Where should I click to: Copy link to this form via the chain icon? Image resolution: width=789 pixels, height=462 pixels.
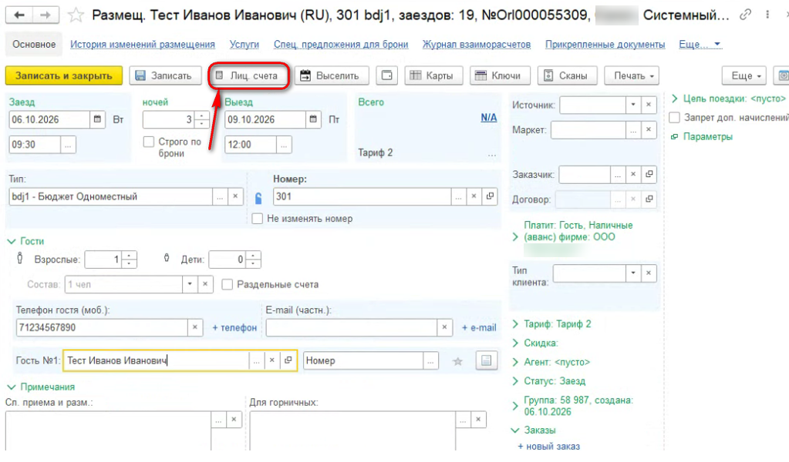click(x=745, y=15)
